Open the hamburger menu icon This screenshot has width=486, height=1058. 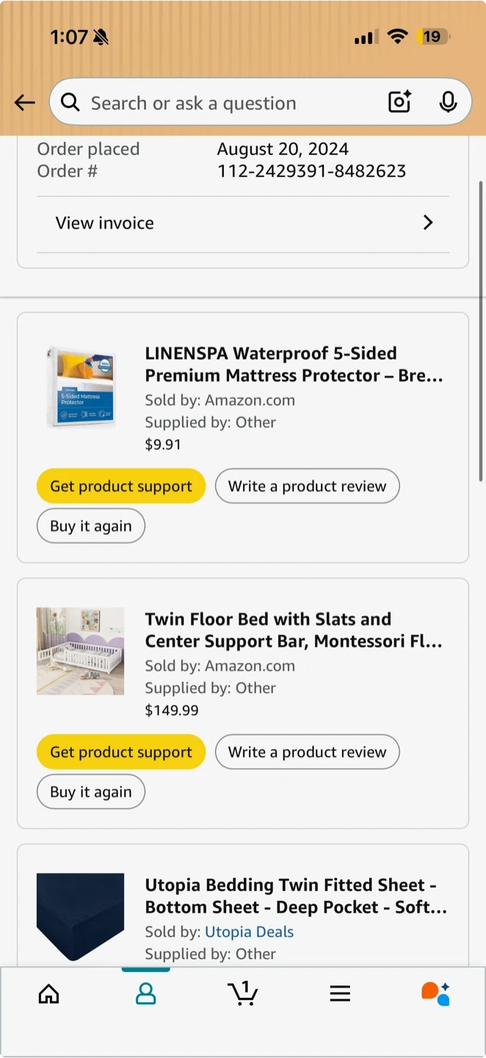pos(340,994)
